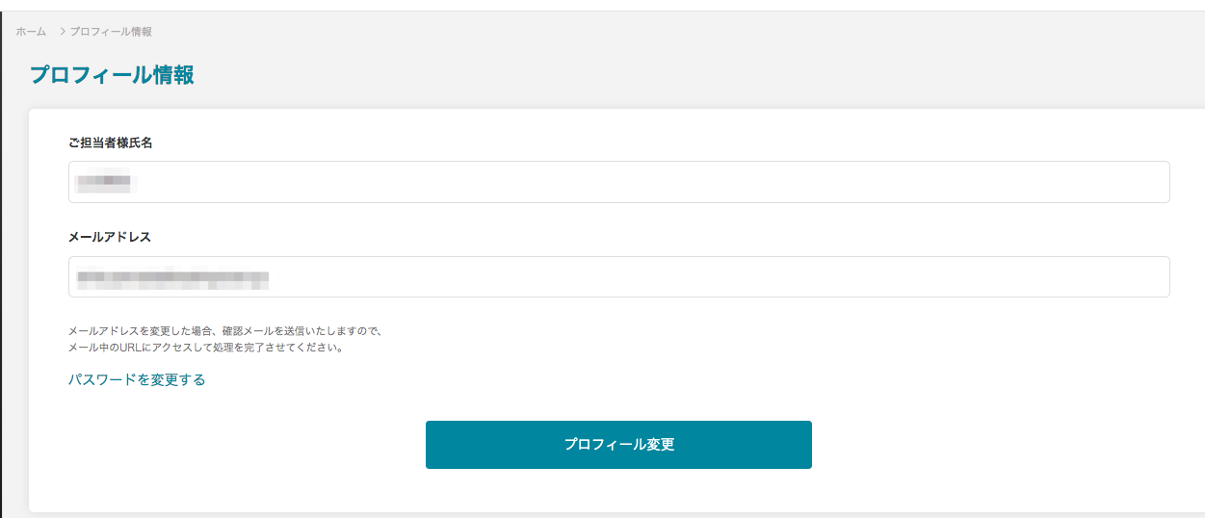Click the note line mentioning メール中のURL

click(x=206, y=348)
